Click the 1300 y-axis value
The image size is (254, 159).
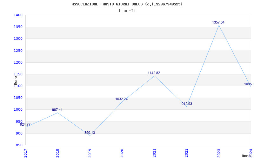click(18, 38)
